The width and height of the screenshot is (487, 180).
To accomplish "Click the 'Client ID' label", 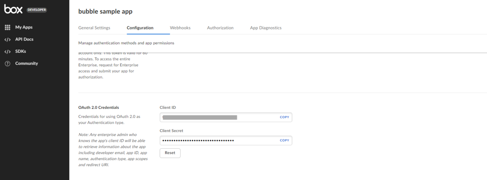I will (x=168, y=107).
